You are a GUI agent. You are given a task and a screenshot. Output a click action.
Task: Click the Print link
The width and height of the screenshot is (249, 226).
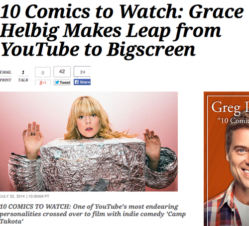coord(5,80)
